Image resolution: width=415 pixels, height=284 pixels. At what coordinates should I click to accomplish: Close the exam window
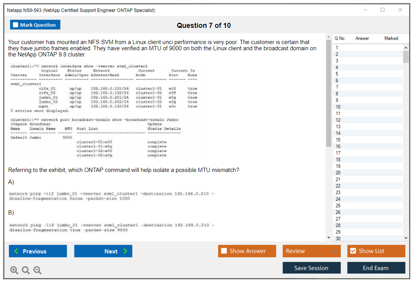[400, 10]
